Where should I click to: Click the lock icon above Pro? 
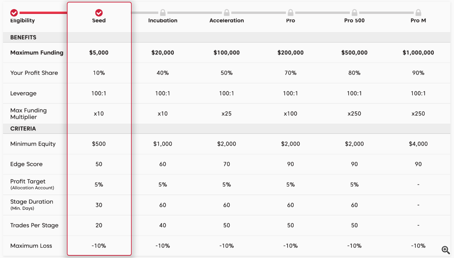290,13
